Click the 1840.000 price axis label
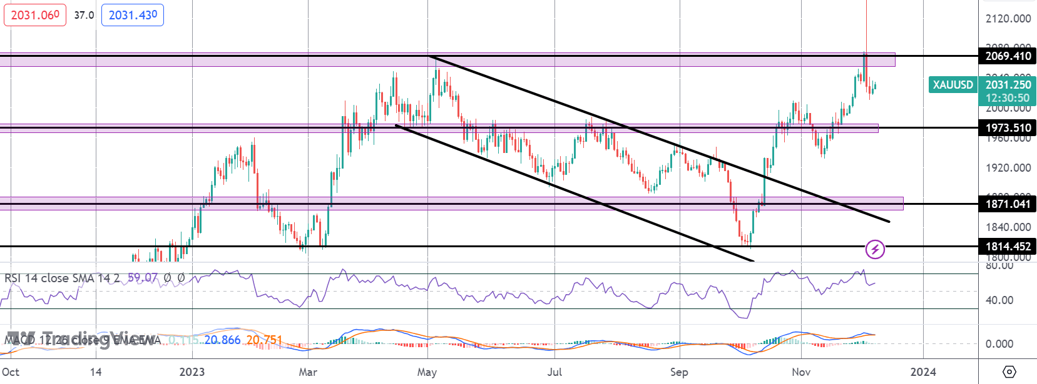The height and width of the screenshot is (384, 1037). point(1008,227)
